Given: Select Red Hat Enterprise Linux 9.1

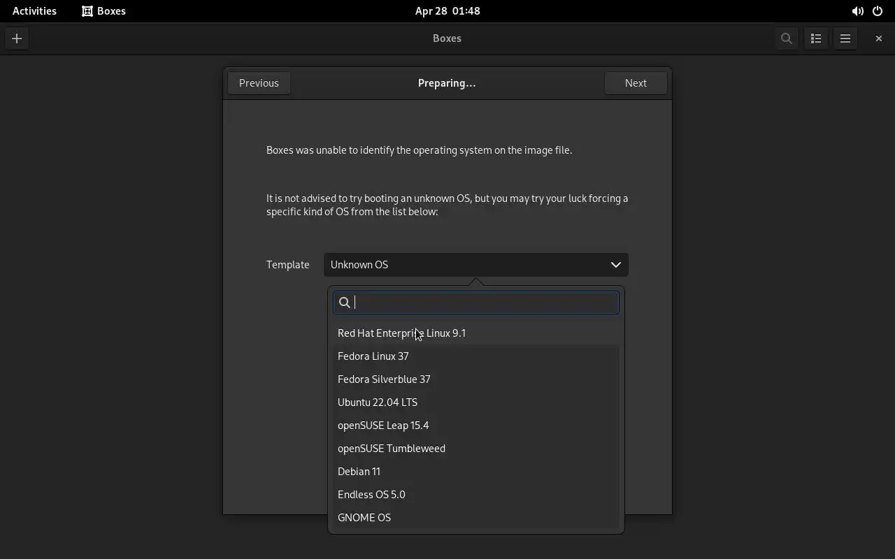Looking at the screenshot, I should [401, 333].
